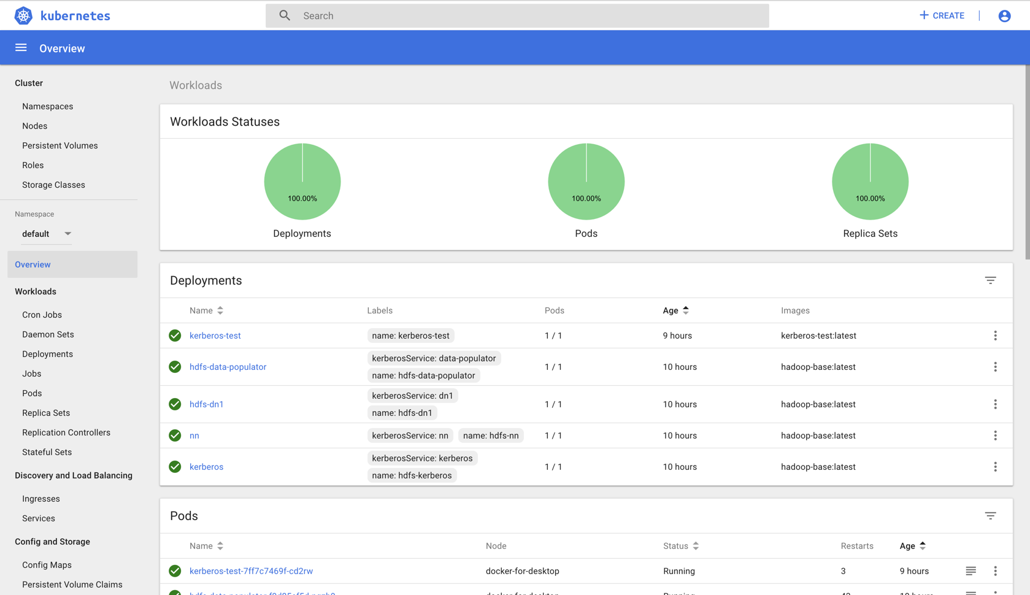Open the hamburger navigation menu

pyautogui.click(x=21, y=48)
